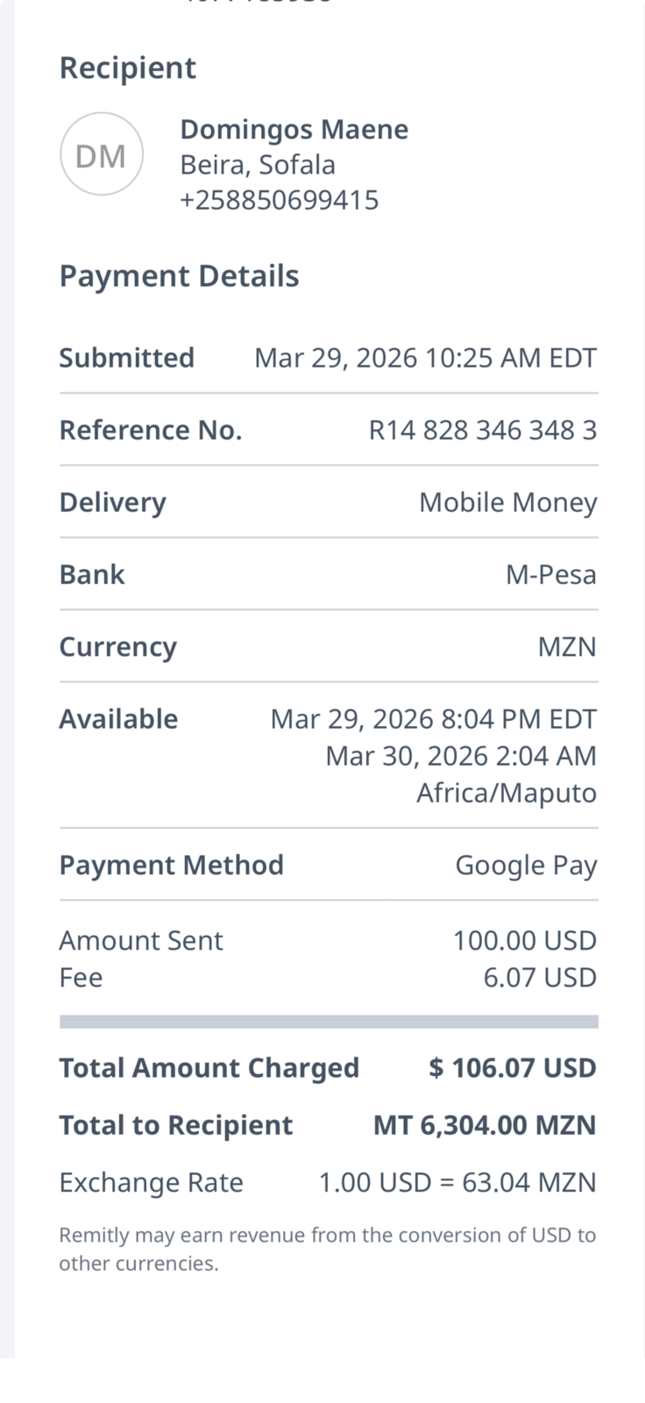Click the Remitly revenue disclaimer text

pyautogui.click(x=327, y=1249)
